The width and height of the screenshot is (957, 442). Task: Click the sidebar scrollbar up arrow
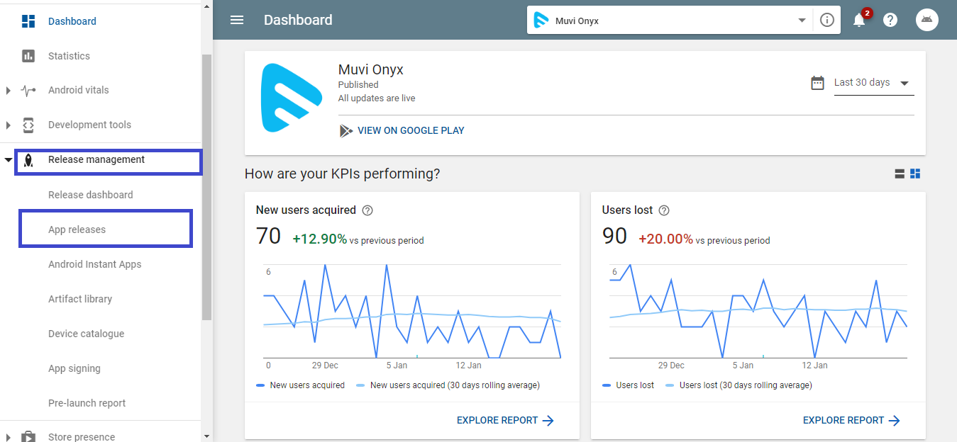(x=206, y=6)
